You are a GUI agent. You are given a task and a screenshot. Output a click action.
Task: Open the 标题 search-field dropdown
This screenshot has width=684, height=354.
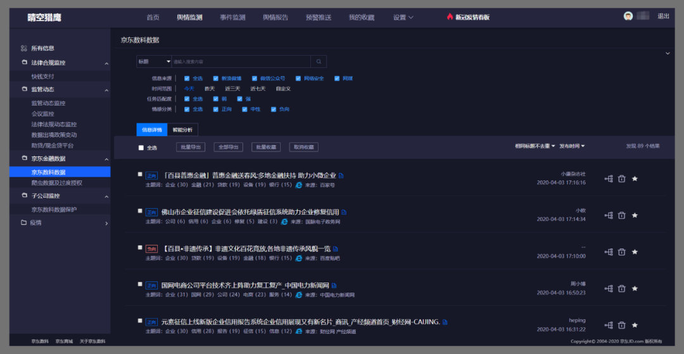point(154,61)
